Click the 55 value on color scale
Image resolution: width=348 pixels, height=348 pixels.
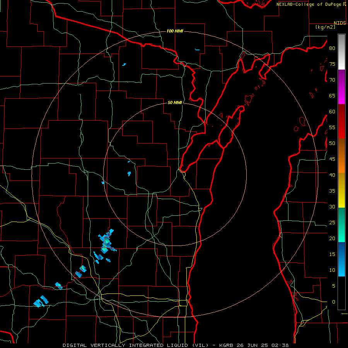click(x=332, y=127)
